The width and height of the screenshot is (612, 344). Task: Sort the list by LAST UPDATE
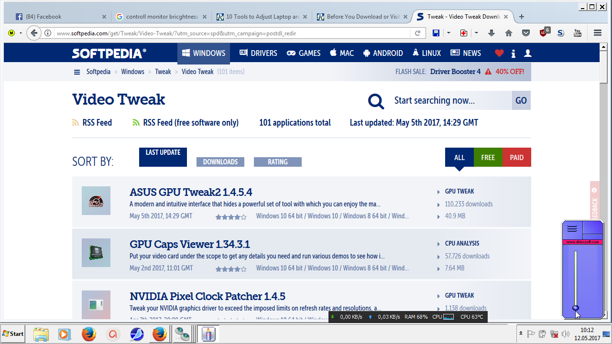(x=163, y=157)
